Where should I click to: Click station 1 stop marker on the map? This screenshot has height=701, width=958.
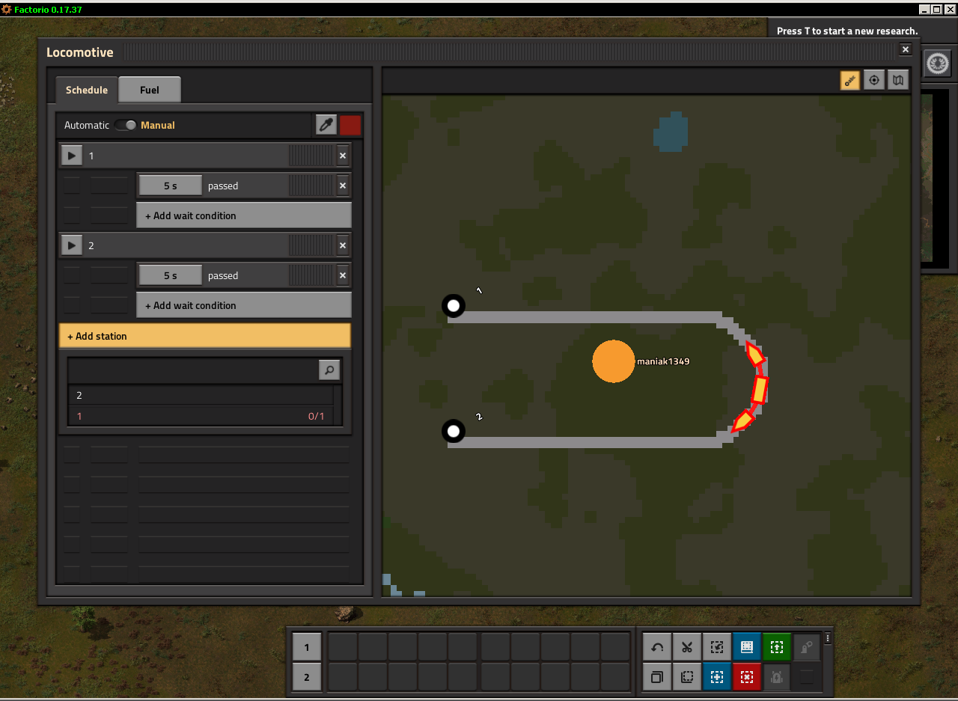pyautogui.click(x=454, y=305)
